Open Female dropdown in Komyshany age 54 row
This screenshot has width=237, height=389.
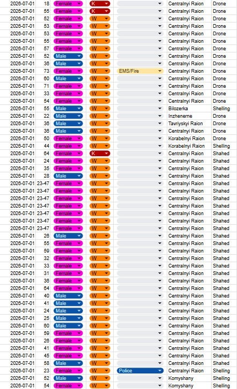click(68, 386)
